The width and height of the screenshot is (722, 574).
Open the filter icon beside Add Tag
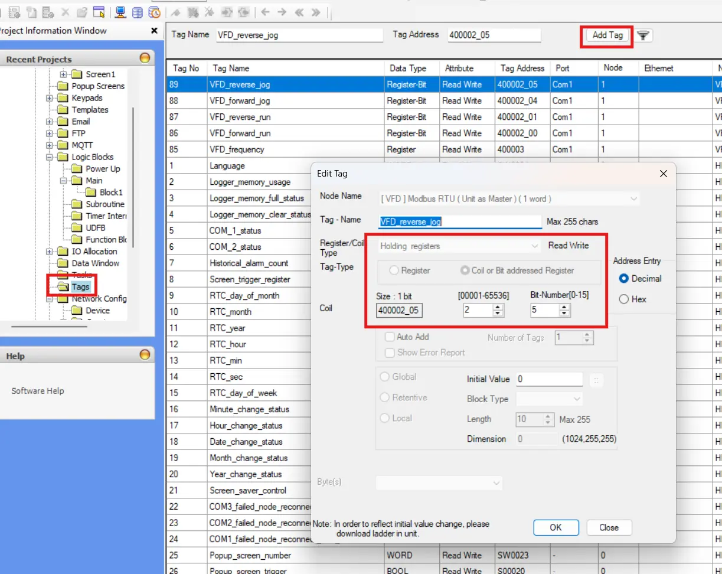tap(643, 35)
